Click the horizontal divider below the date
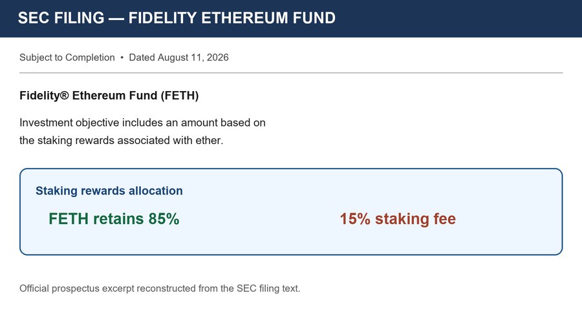Screen dimensions: 582x323 [291, 73]
